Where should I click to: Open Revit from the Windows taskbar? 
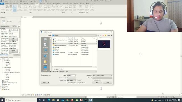pyautogui.click(x=90, y=100)
